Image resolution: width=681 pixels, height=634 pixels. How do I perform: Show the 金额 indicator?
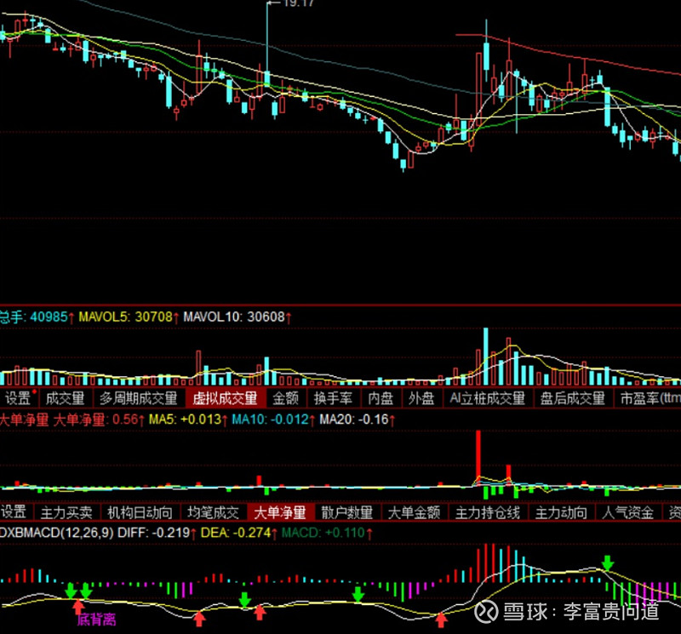(286, 398)
